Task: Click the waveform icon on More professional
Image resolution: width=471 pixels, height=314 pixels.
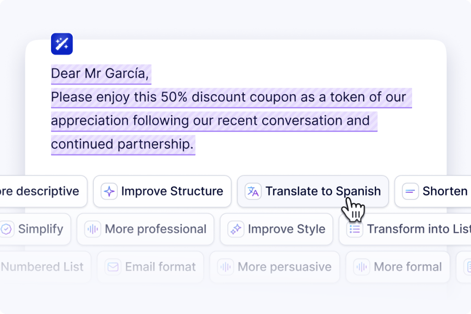Action: (92, 229)
